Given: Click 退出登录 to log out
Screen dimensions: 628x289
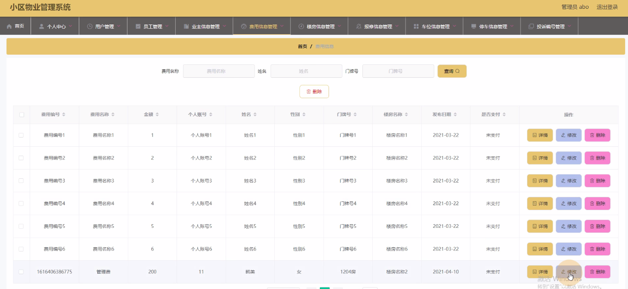Looking at the screenshot, I should point(607,7).
